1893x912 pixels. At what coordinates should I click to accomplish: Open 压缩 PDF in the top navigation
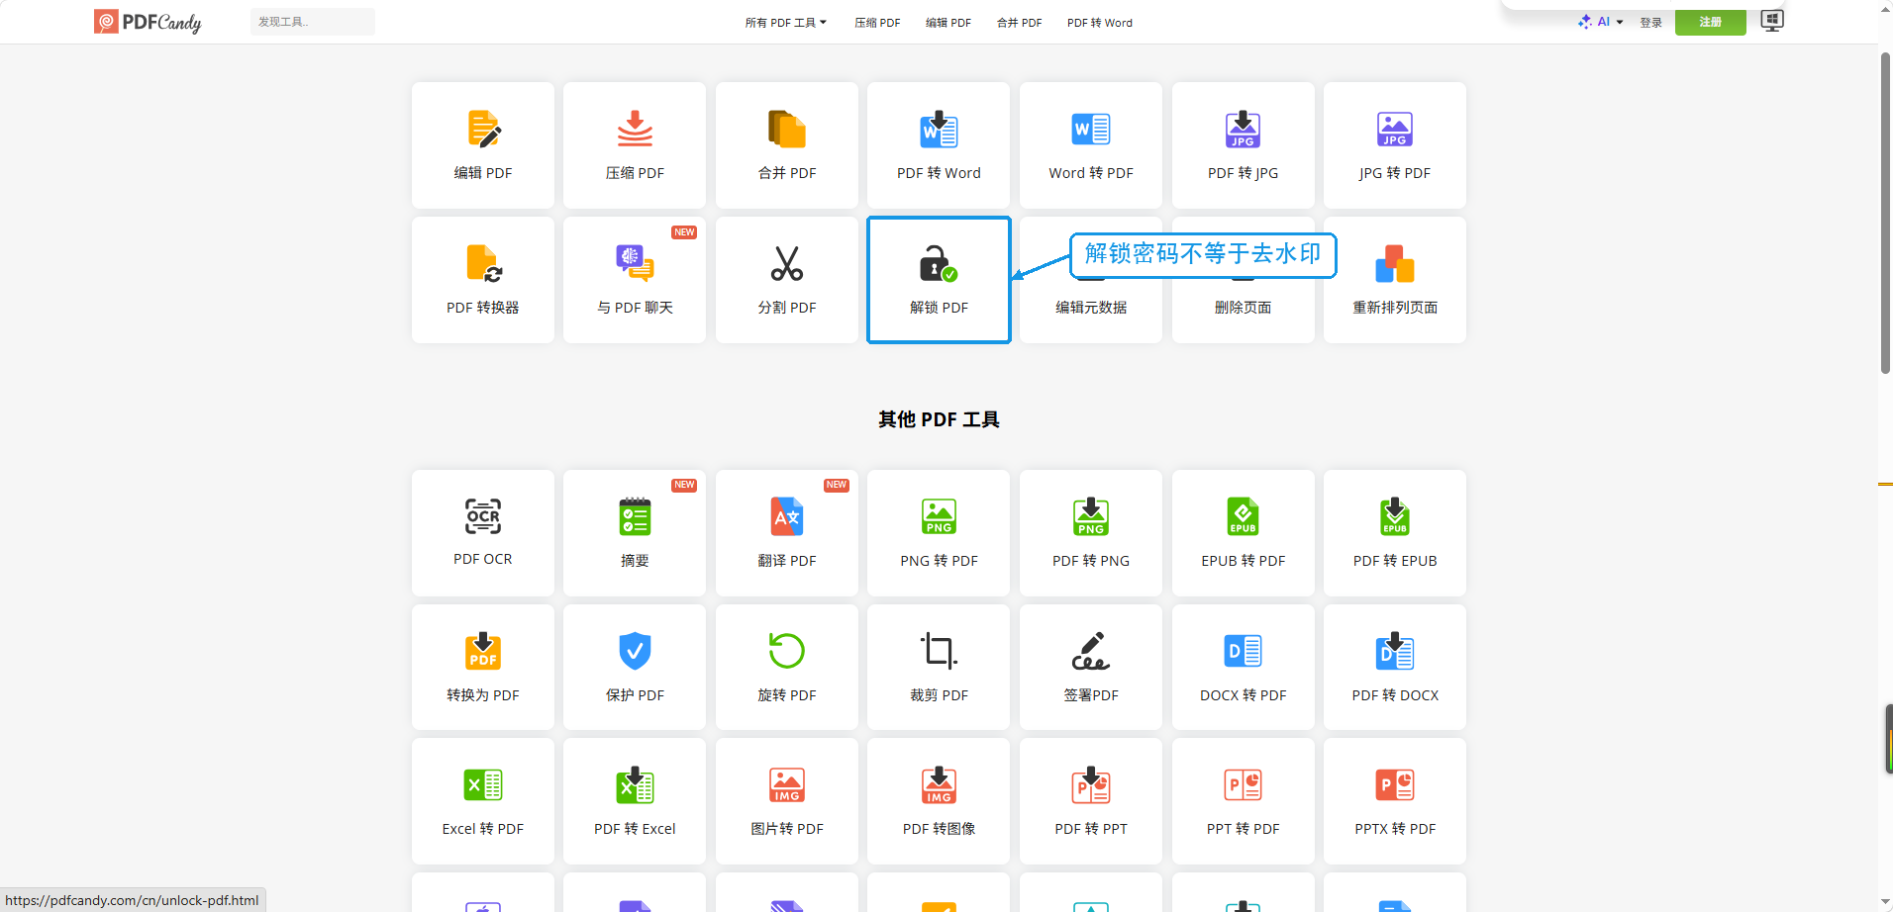[877, 23]
